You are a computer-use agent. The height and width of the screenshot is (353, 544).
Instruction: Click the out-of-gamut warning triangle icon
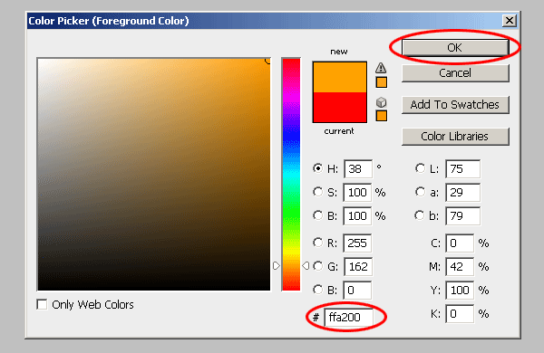coord(381,68)
